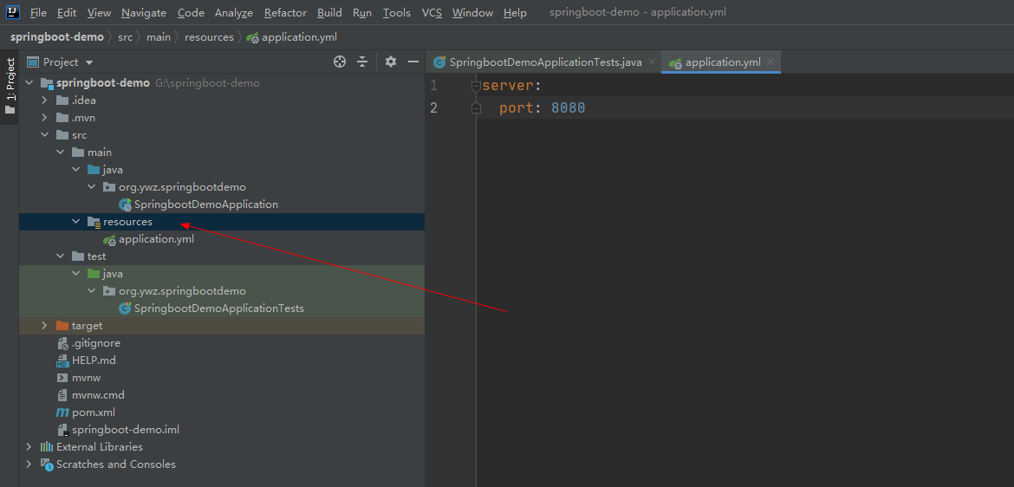The image size is (1014, 487).
Task: Click the mvnw.cmd file icon
Action: [x=62, y=395]
